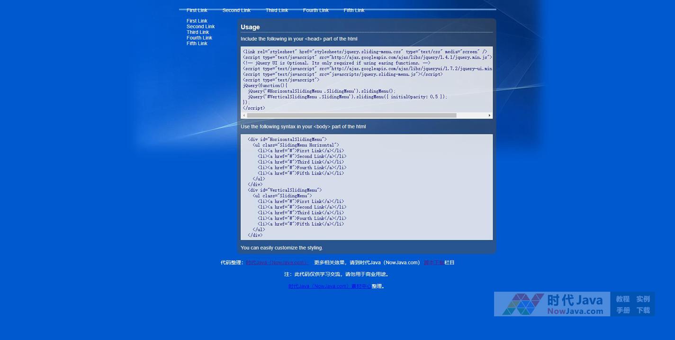Image resolution: width=675 pixels, height=340 pixels.
Task: Click the comment line 'jQuery UI is Optional'
Action: pyautogui.click(x=336, y=63)
